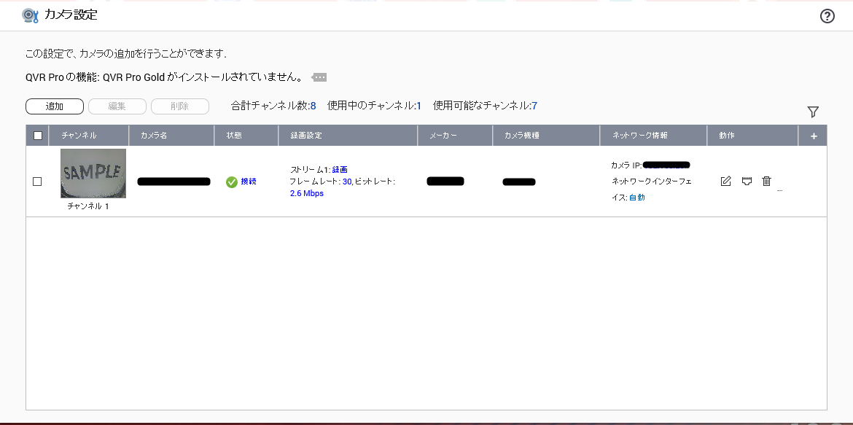Click the 録画 link for stream 1
Image resolution: width=853 pixels, height=425 pixels.
coord(340,170)
